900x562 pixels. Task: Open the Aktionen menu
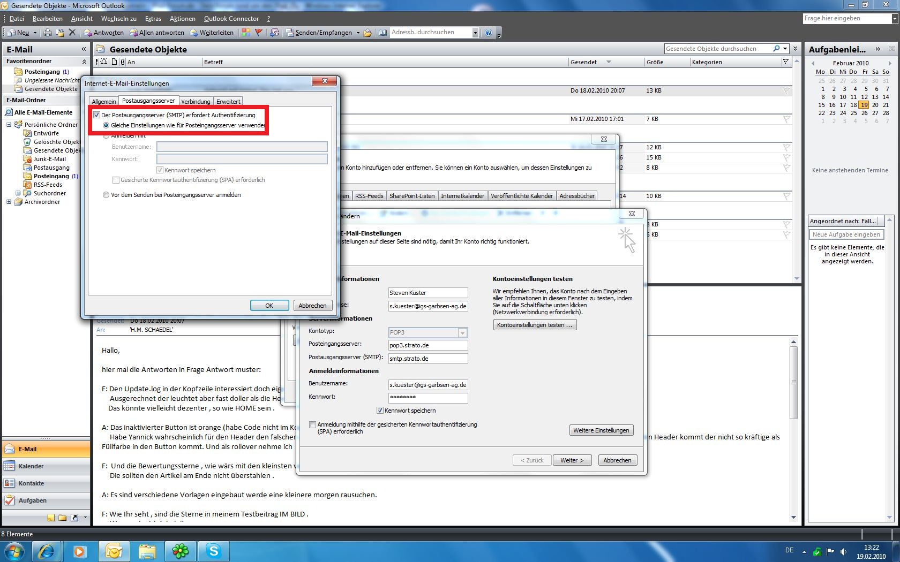click(182, 19)
